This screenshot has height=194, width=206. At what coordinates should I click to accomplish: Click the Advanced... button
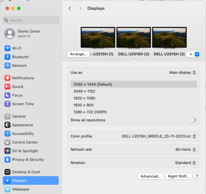coord(151,176)
